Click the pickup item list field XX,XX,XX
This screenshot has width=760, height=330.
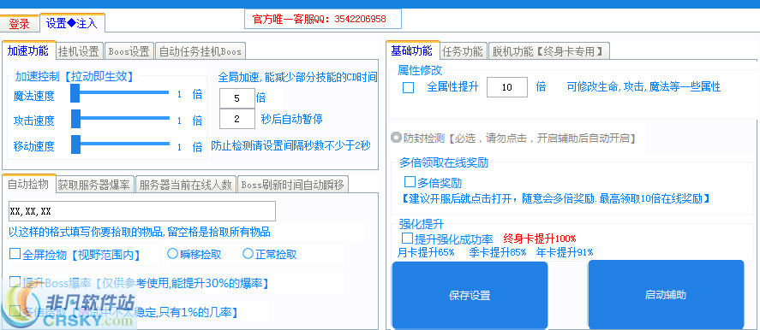(x=142, y=211)
